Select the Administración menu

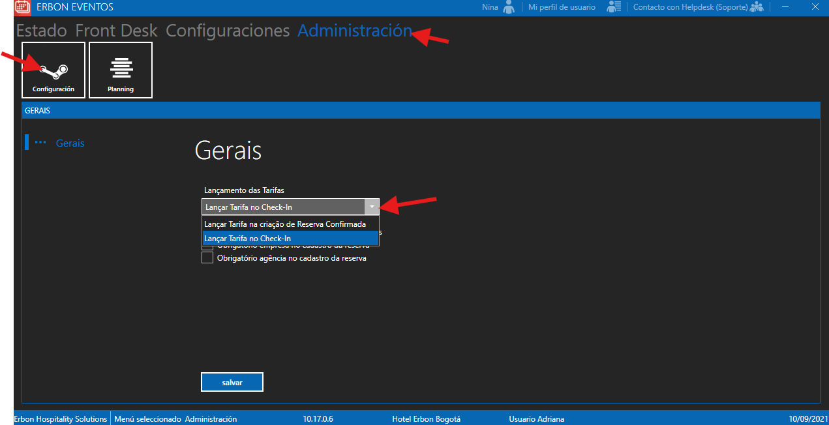coord(354,31)
